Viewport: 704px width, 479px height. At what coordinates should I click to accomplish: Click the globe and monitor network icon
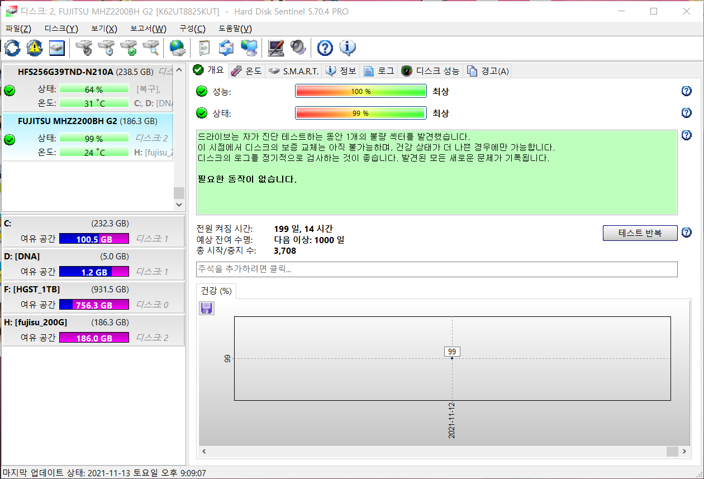(249, 48)
